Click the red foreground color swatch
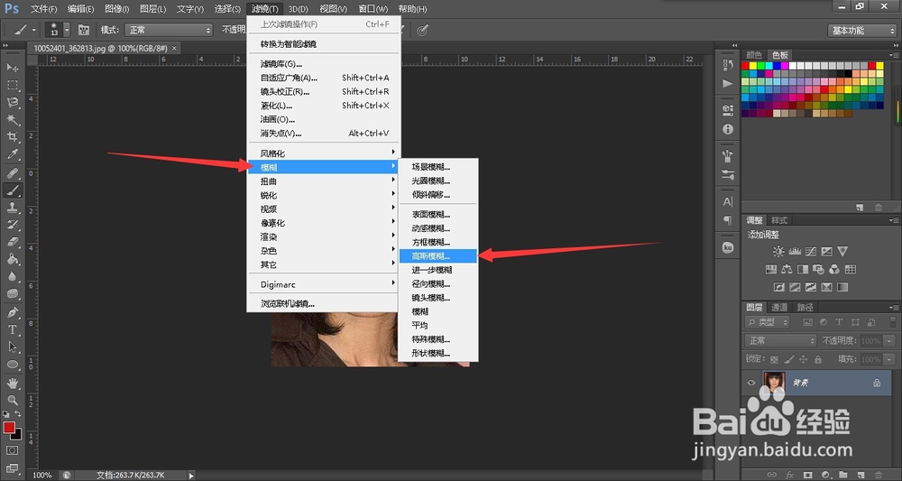Screen dimensions: 902x481 [x=9, y=428]
